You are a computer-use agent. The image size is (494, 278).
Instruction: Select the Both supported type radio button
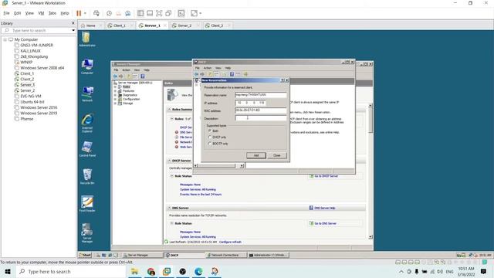coord(210,131)
